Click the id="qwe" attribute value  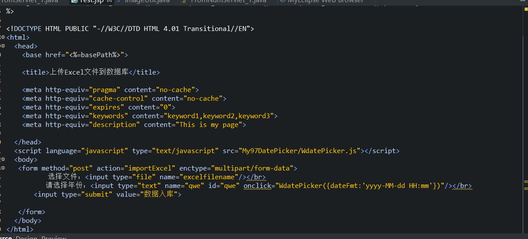230,186
